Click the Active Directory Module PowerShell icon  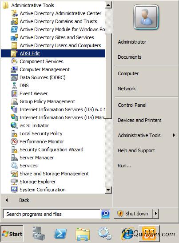14,29
